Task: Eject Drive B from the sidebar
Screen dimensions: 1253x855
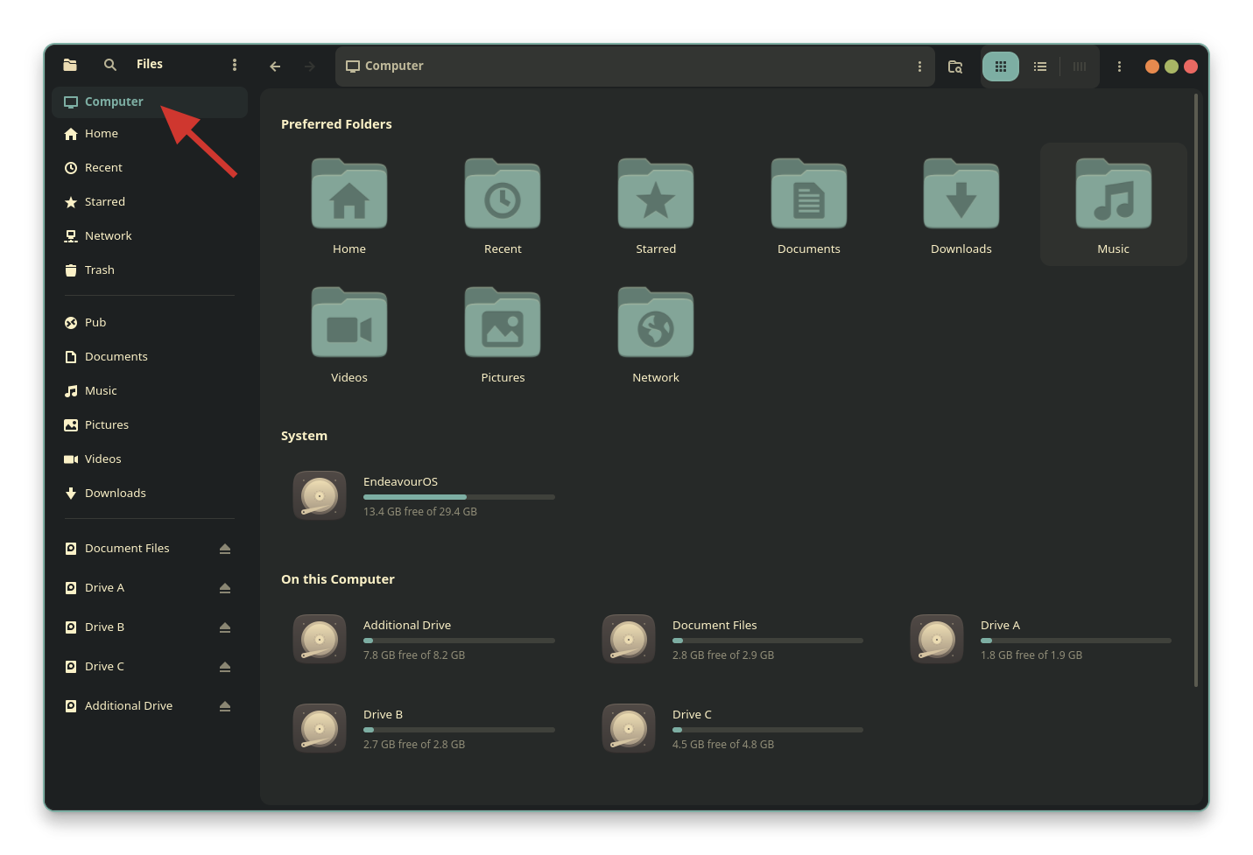Action: [225, 627]
